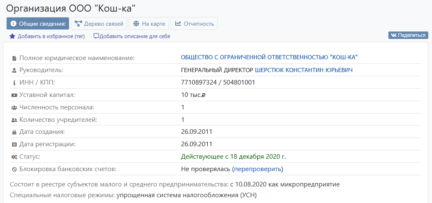Follow the ШЕРСТЮК КОНСТАНТИН ЮРЬЕВИЧ link
Screen dimensions: 432x203
point(304,70)
